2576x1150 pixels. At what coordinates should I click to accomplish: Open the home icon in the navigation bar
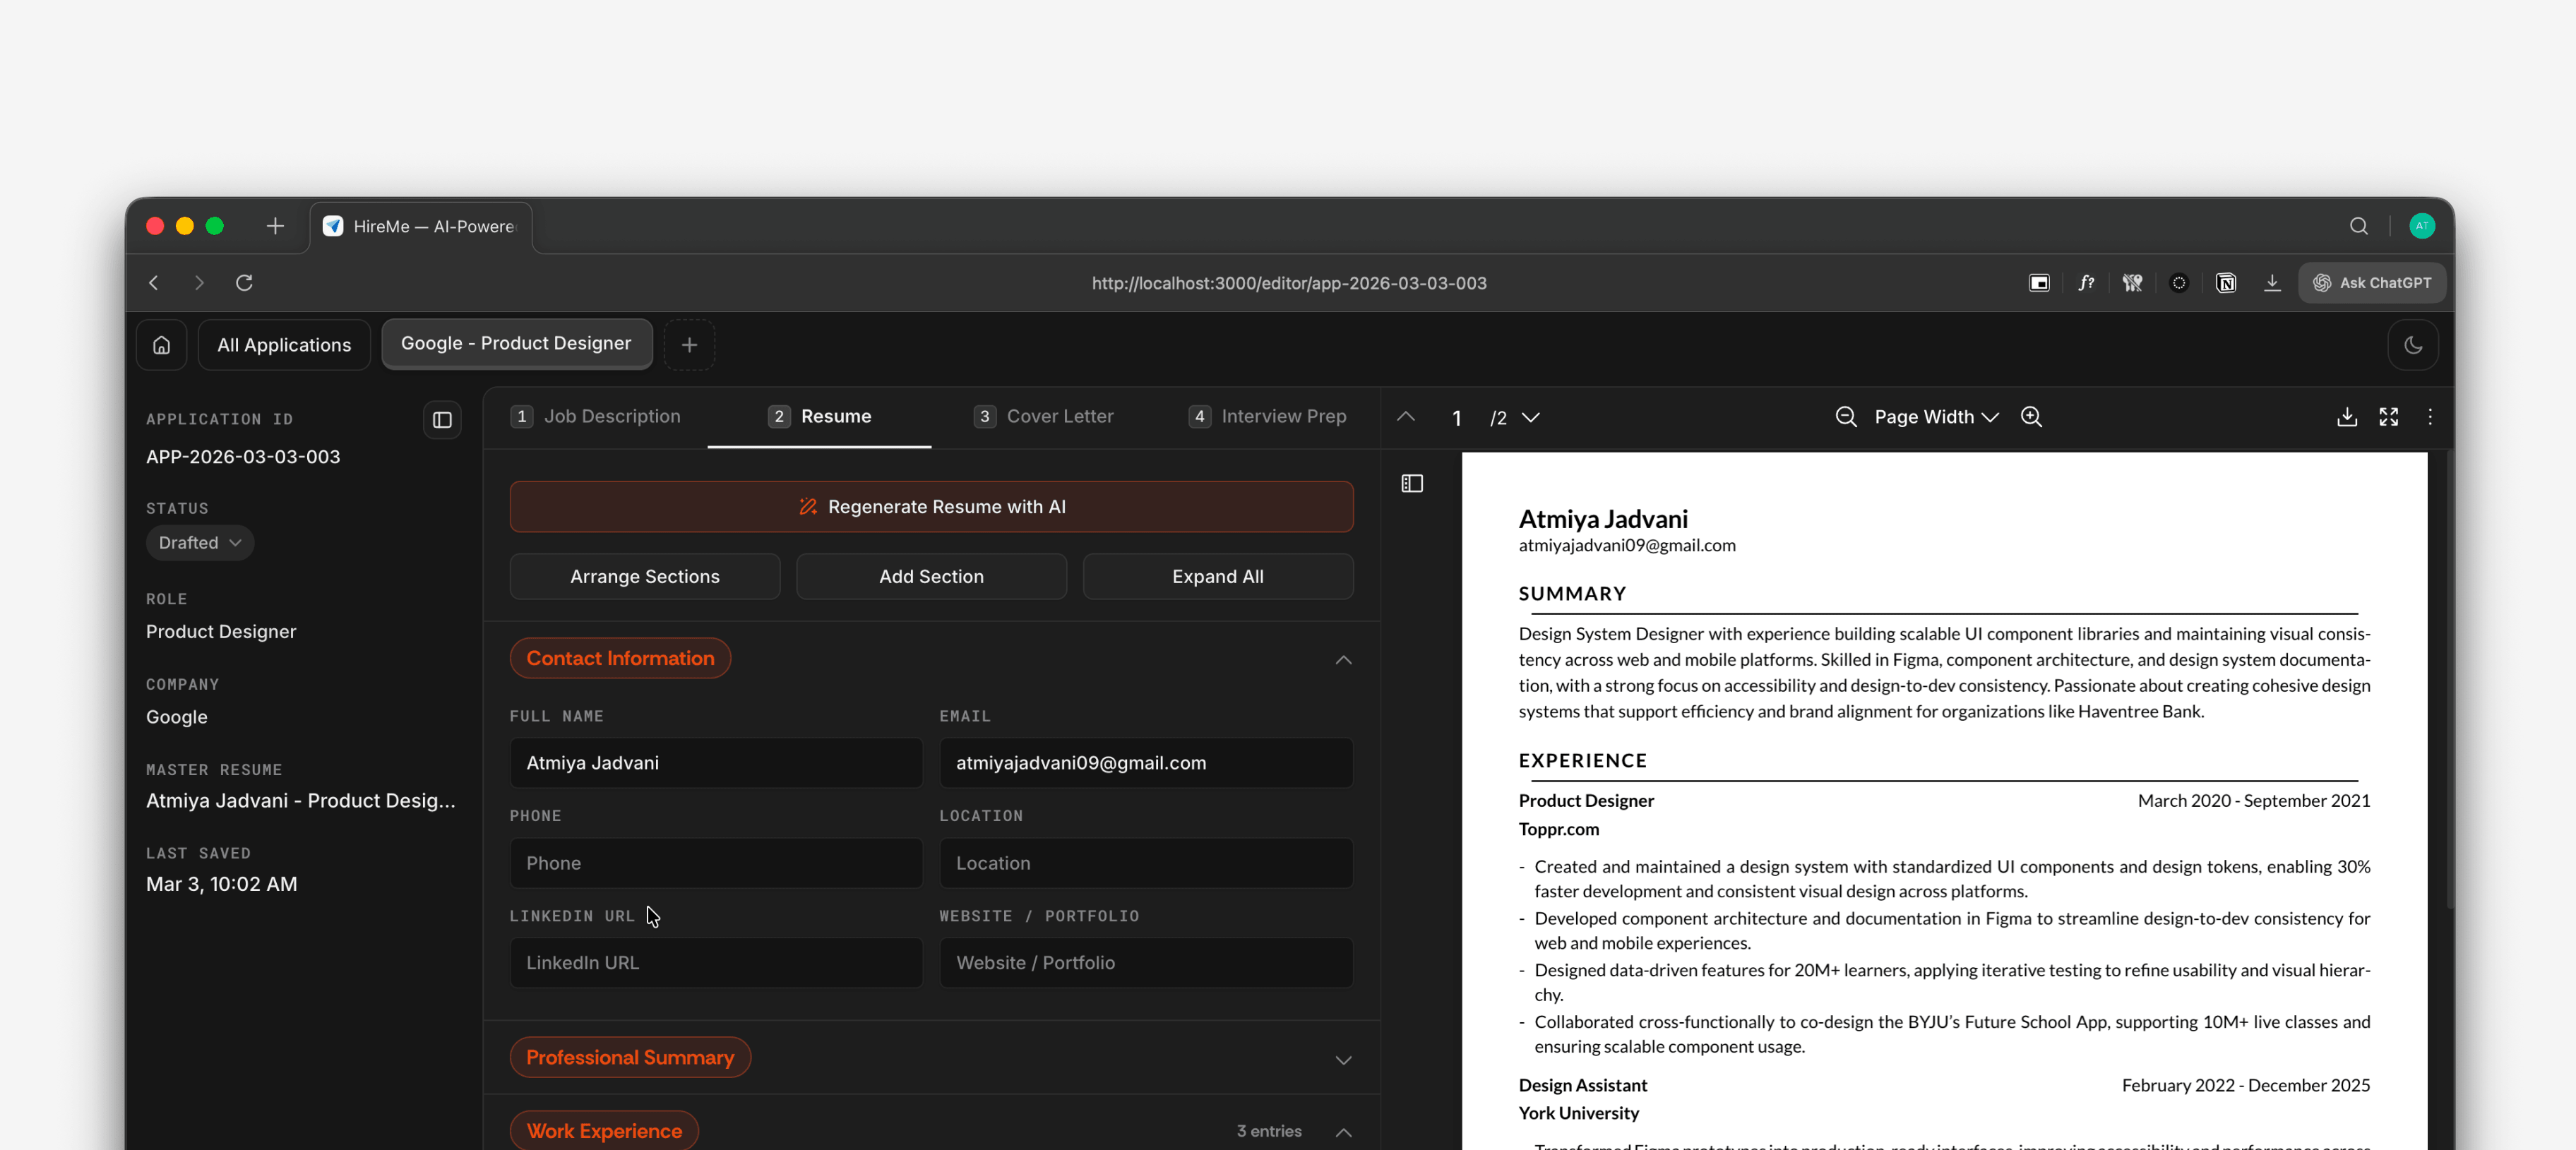[161, 344]
